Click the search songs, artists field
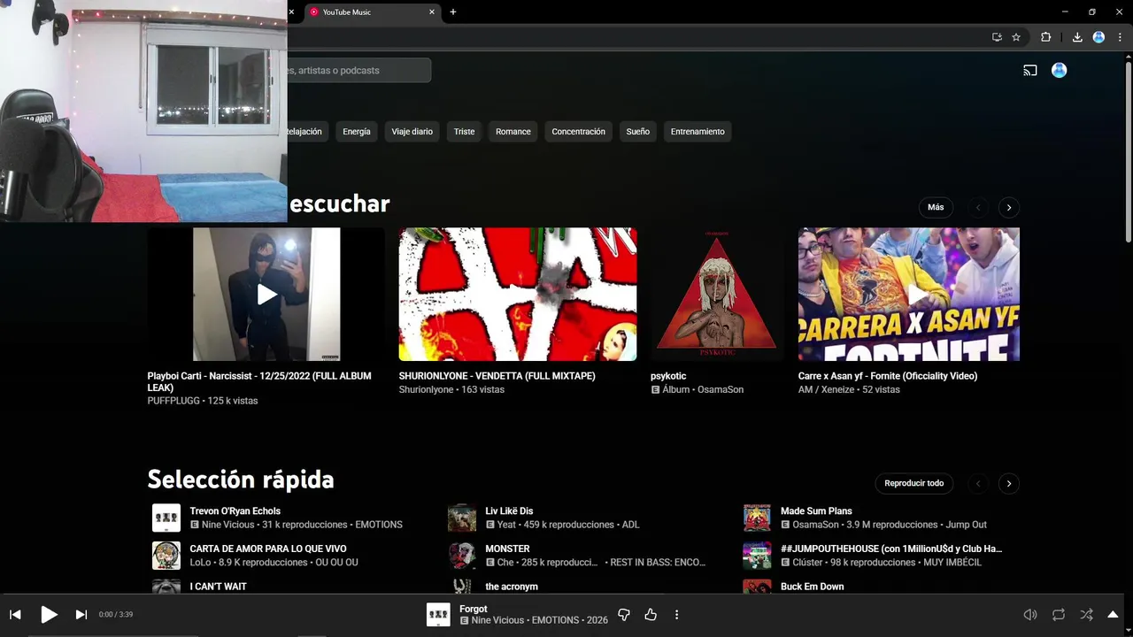The image size is (1133, 637). pyautogui.click(x=358, y=71)
